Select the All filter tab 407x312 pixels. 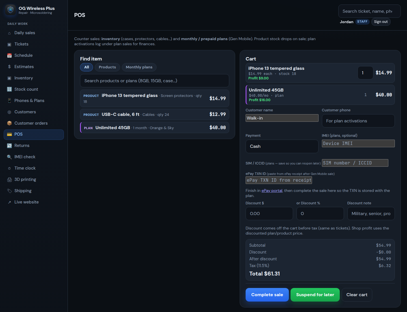(x=86, y=67)
